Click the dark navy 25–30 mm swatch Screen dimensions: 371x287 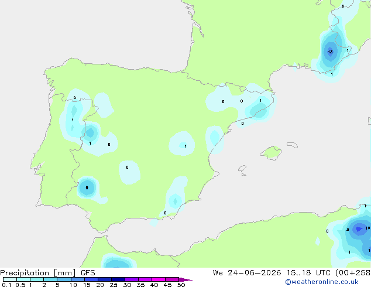[x=118, y=279]
